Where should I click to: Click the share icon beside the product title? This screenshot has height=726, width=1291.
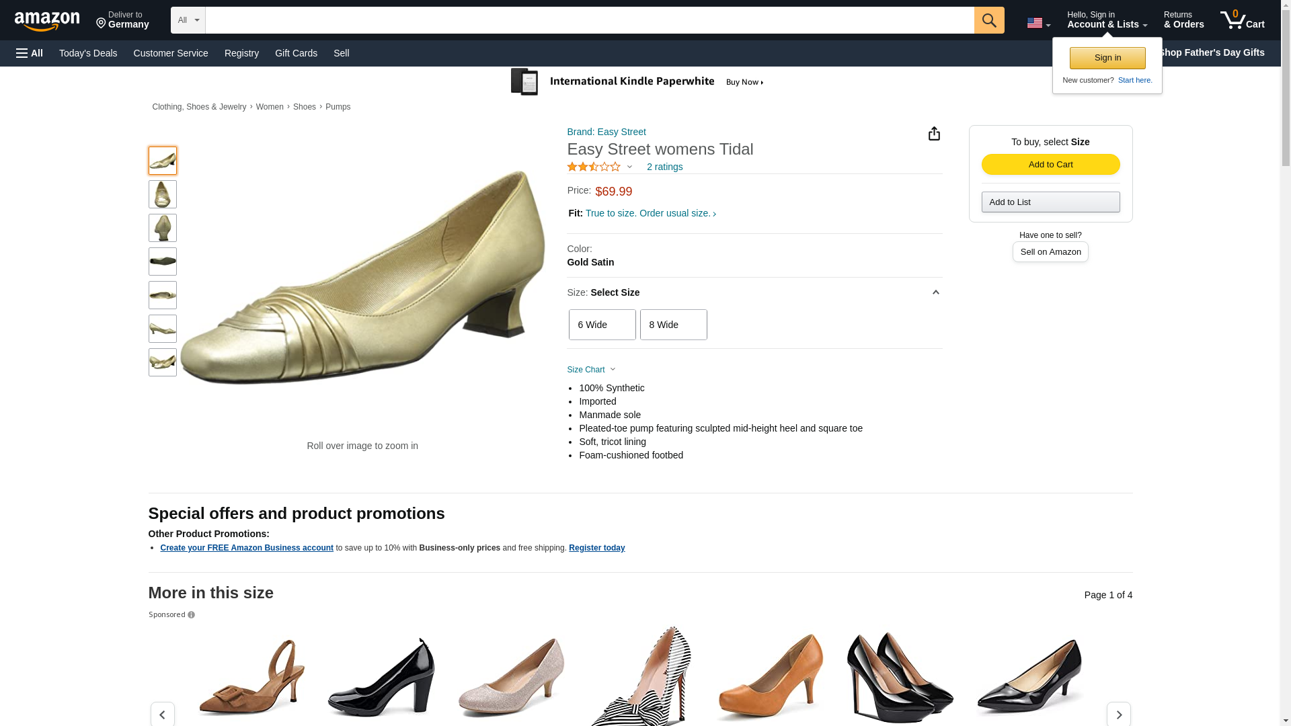pos(934,133)
